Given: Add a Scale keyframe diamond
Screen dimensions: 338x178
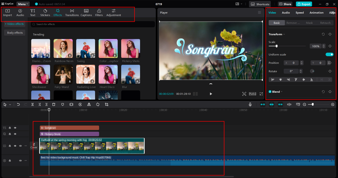Looking at the screenshot, I should (x=330, y=46).
